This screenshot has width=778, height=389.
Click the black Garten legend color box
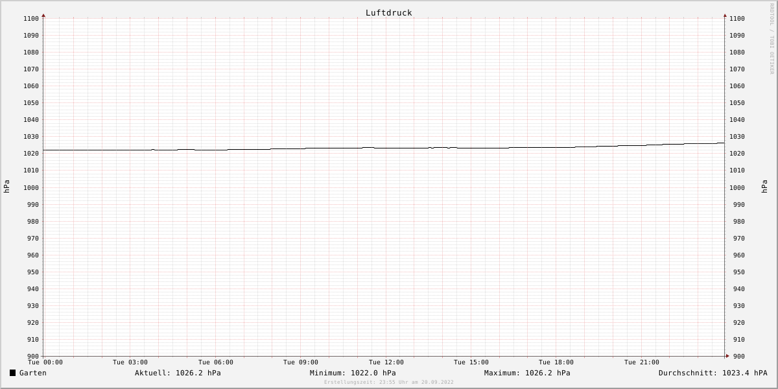point(12,373)
